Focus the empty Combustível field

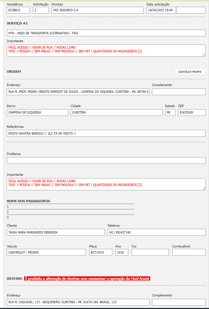(x=189, y=252)
